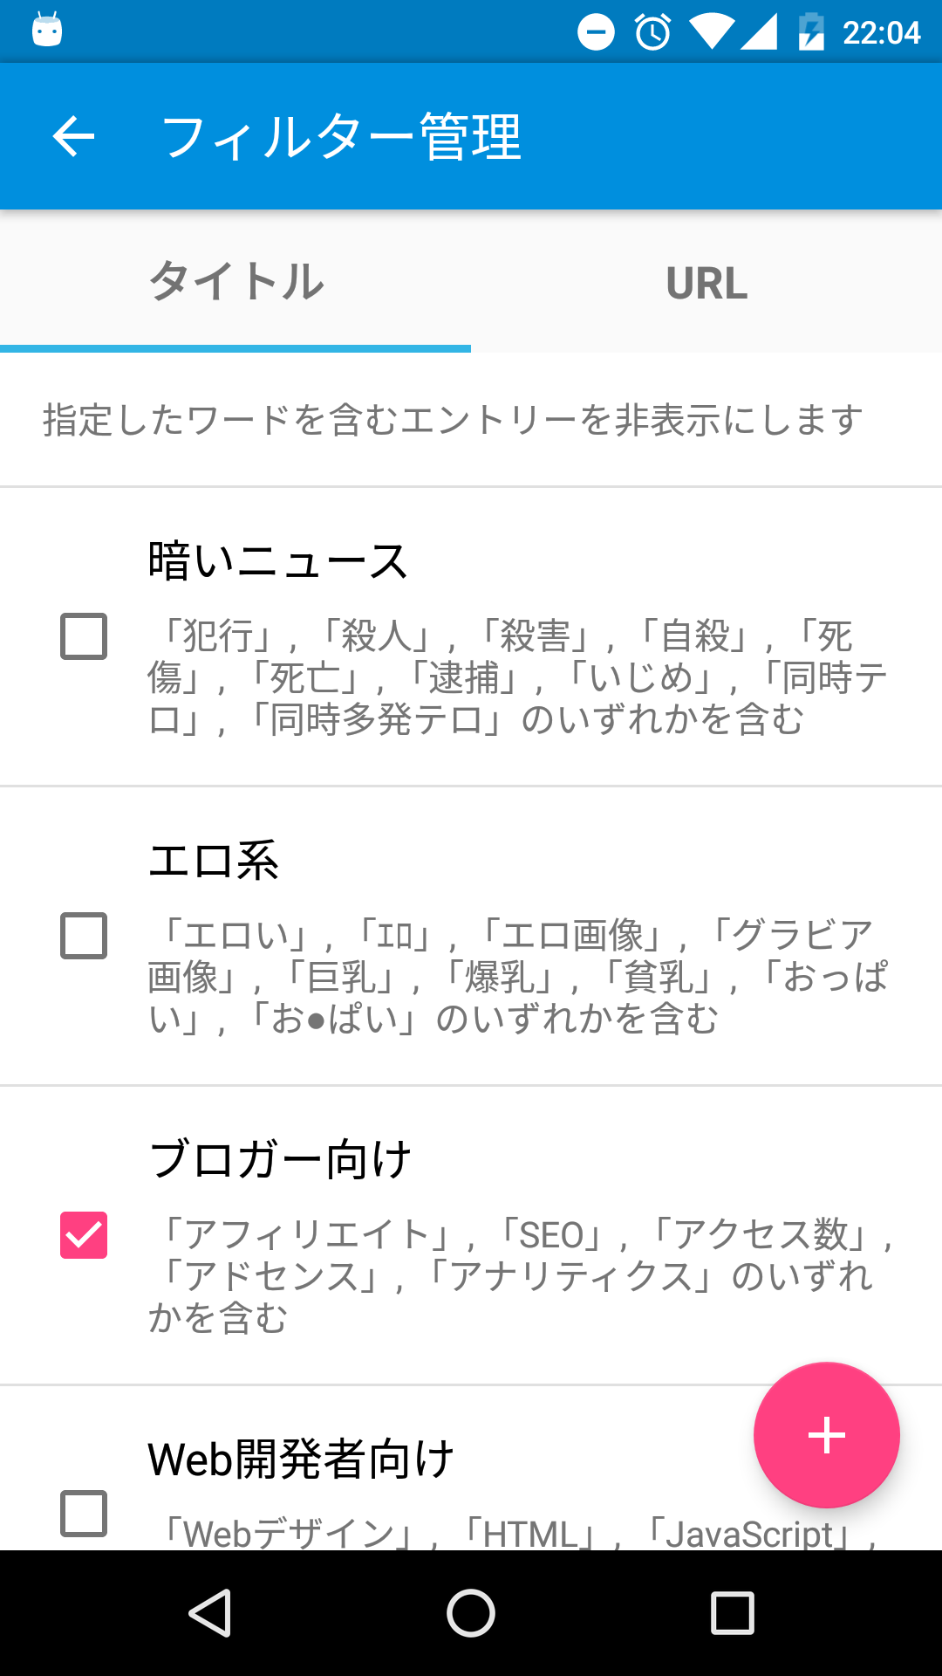Select the タイトル tab

pyautogui.click(x=235, y=283)
